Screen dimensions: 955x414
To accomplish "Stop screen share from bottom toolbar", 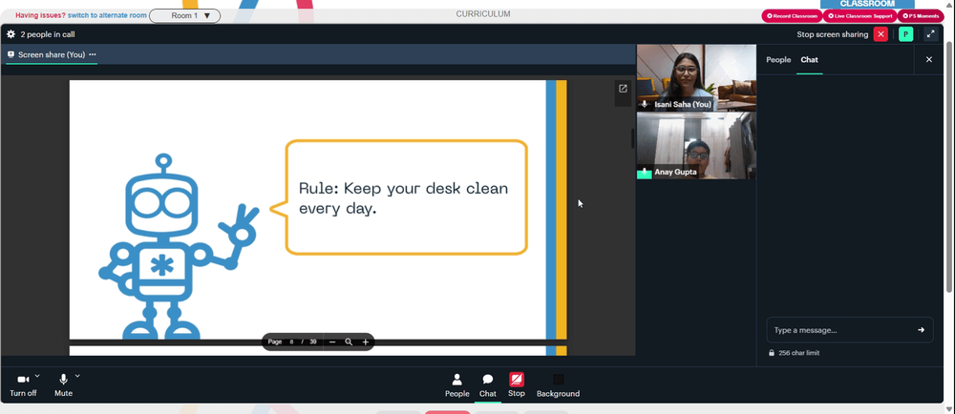I will tap(517, 385).
